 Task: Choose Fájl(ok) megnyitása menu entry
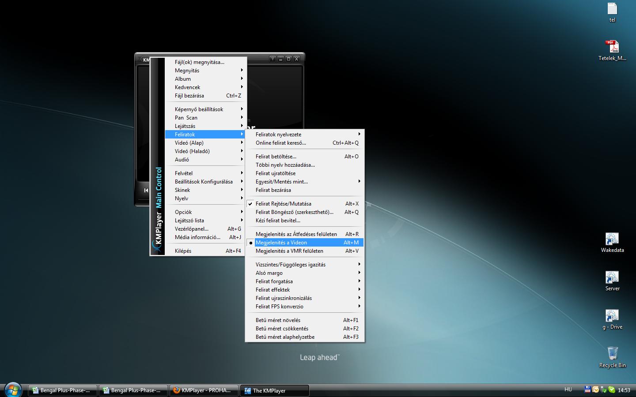(x=205, y=62)
